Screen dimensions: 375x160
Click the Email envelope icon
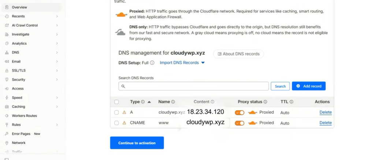(x=7, y=61)
